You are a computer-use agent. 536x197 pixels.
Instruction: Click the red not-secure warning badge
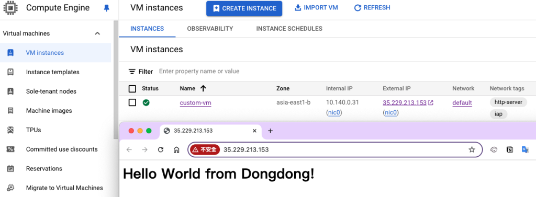tap(205, 149)
